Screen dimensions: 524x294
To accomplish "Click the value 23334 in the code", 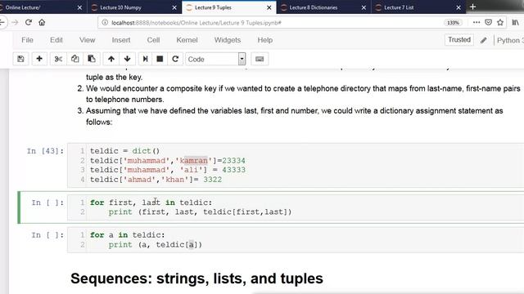I will pos(233,161).
